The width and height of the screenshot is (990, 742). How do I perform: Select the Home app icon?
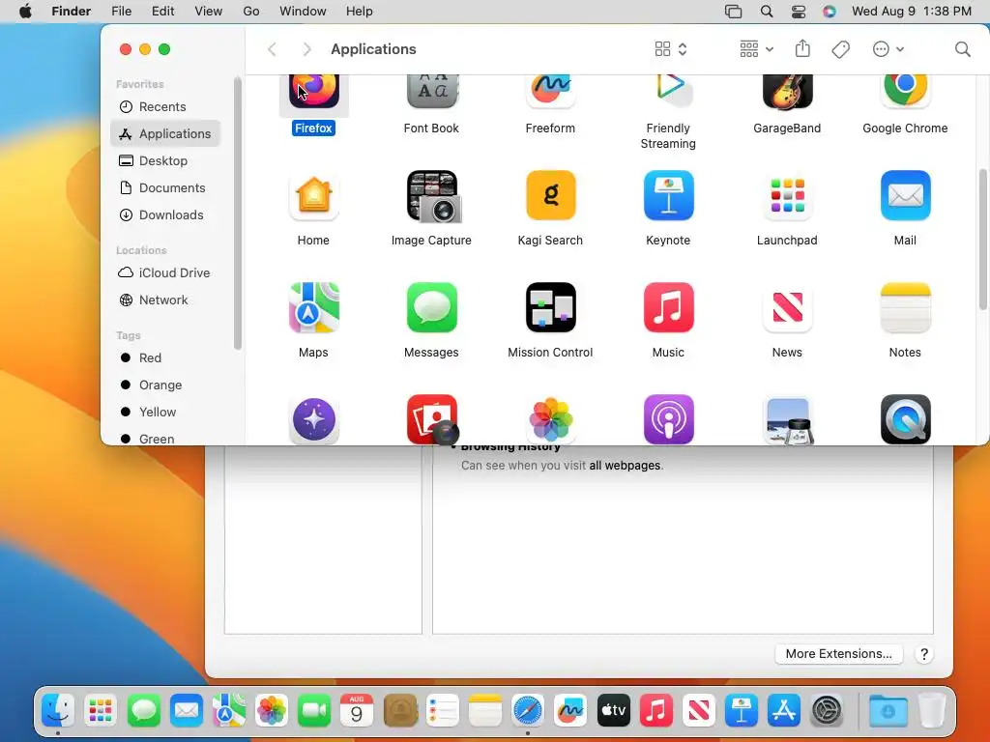[314, 196]
